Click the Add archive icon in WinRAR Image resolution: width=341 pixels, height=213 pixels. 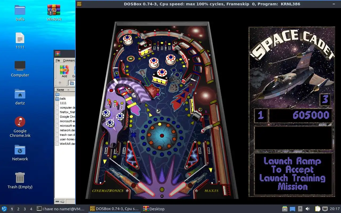64,71
